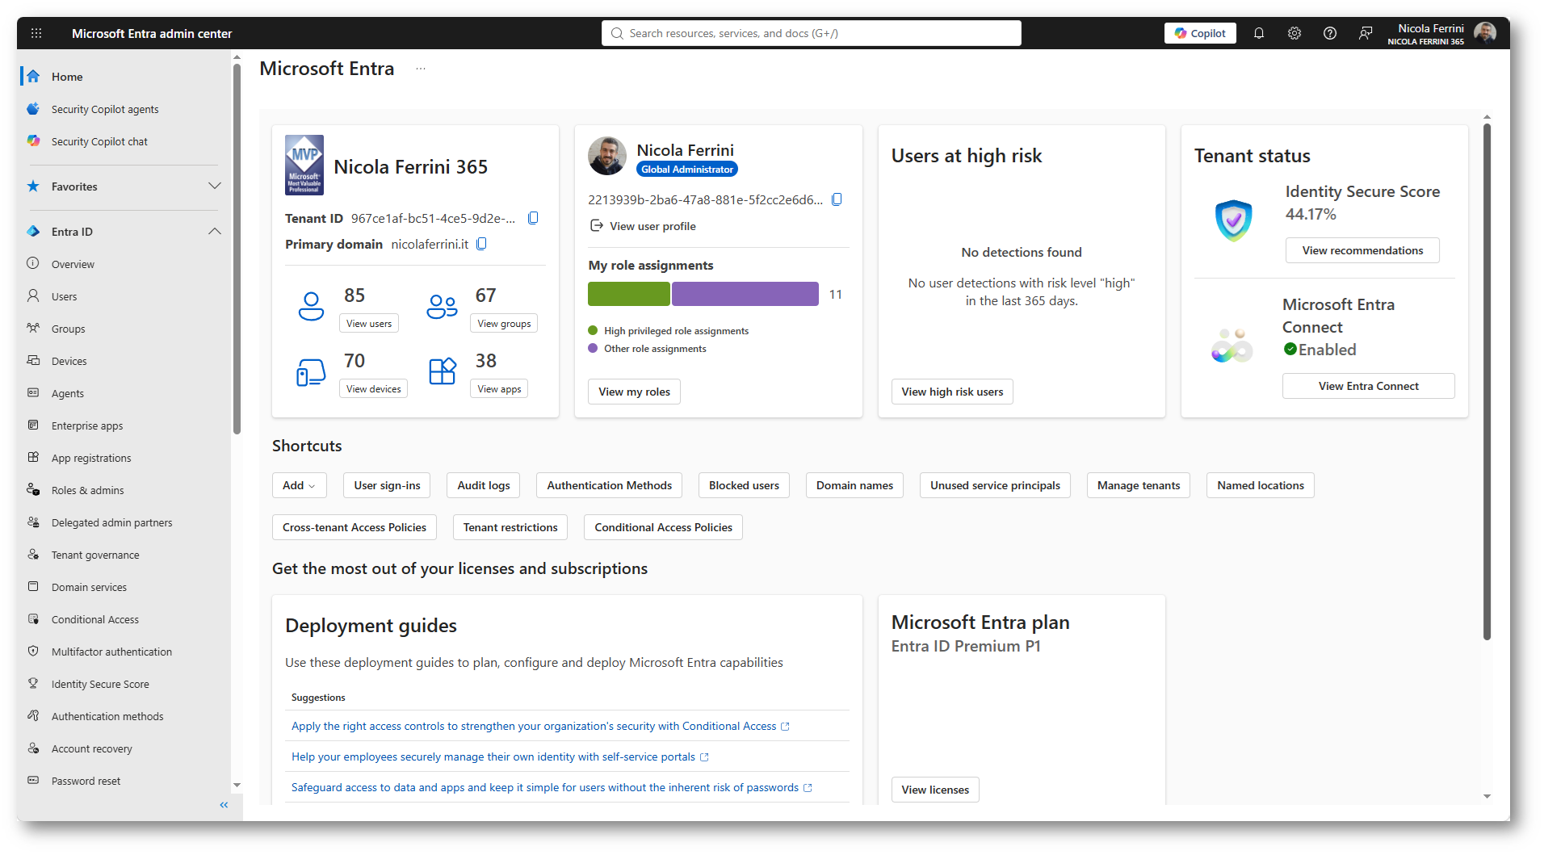Viewport: 1544px width, 855px height.
Task: Go to Tenant governance
Action: pos(95,555)
